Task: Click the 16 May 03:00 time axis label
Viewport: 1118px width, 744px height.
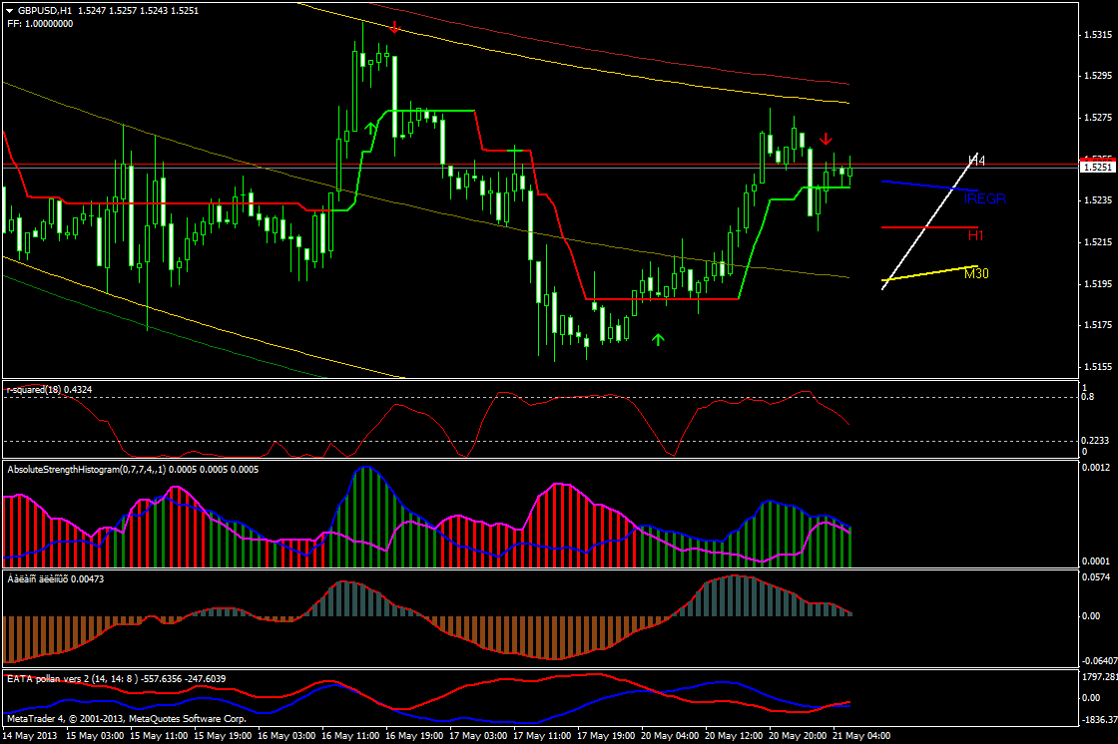Action: pyautogui.click(x=285, y=735)
